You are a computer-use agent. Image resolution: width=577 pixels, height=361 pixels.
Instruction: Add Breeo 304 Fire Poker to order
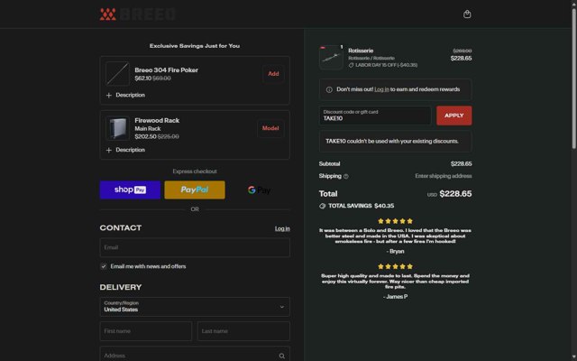(x=273, y=74)
